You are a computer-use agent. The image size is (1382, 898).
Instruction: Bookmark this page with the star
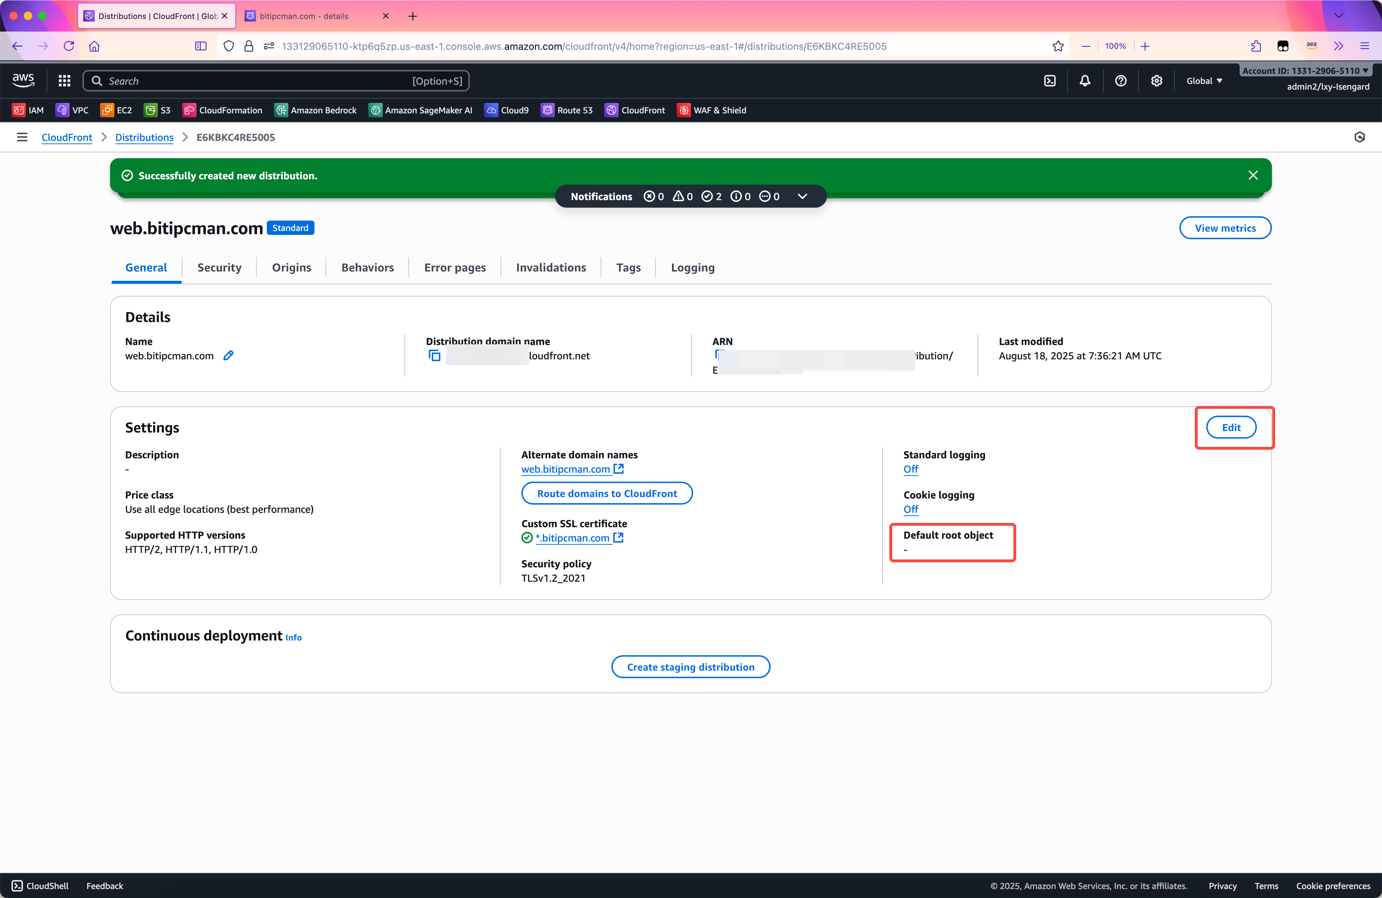[x=1057, y=46]
